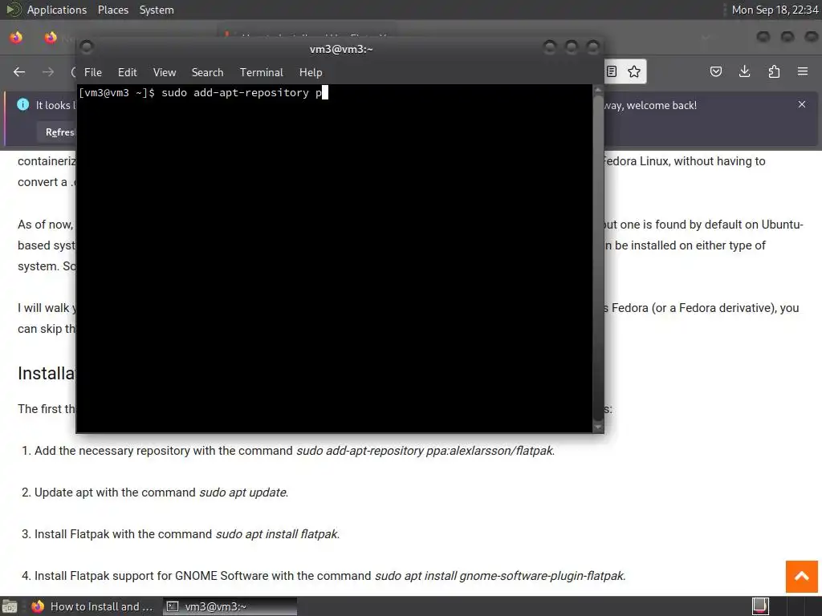Open the System menu in top panel
822x616 pixels.
157,10
